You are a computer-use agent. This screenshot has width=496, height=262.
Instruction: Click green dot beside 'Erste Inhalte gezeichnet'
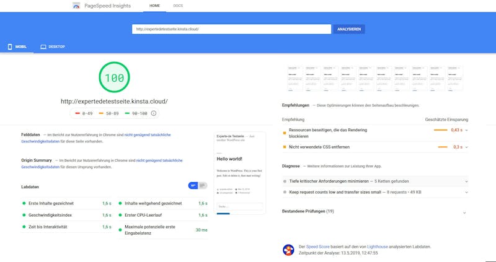point(24,204)
